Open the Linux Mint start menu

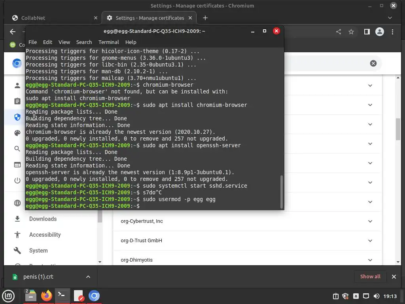pyautogui.click(x=8, y=296)
